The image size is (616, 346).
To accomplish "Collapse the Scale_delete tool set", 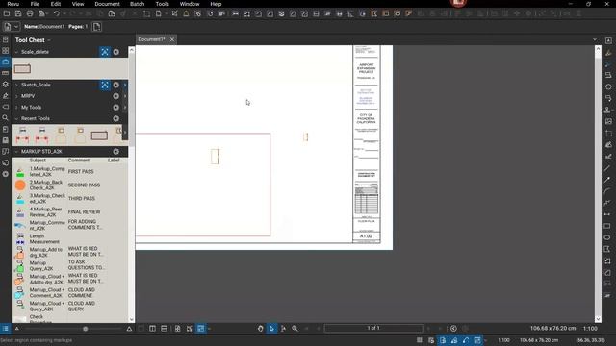I will click(x=16, y=52).
